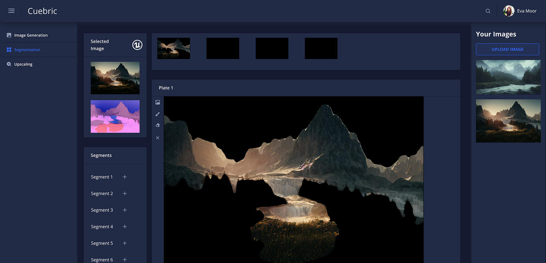Open the search icon in the top bar
This screenshot has height=263, width=546.
(x=488, y=11)
